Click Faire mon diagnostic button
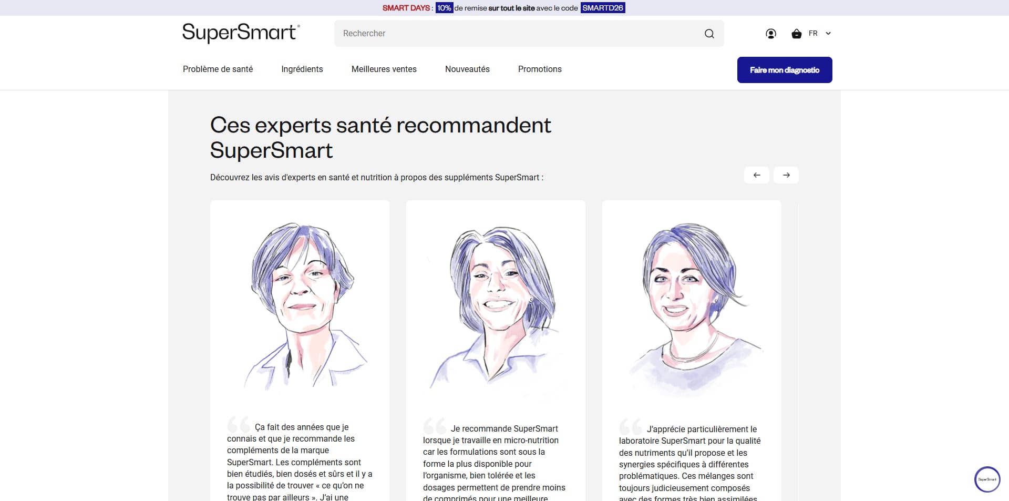 click(x=785, y=70)
